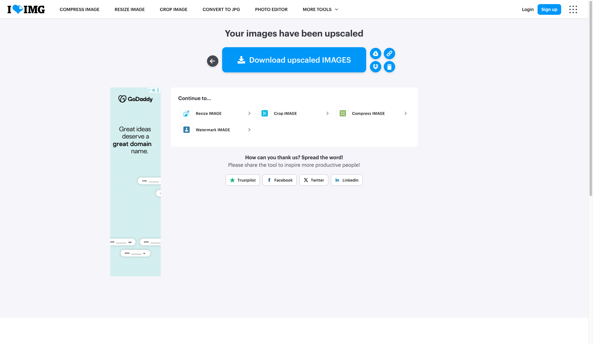Open the Photo Editor menu item
Image resolution: width=593 pixels, height=344 pixels.
point(271,9)
